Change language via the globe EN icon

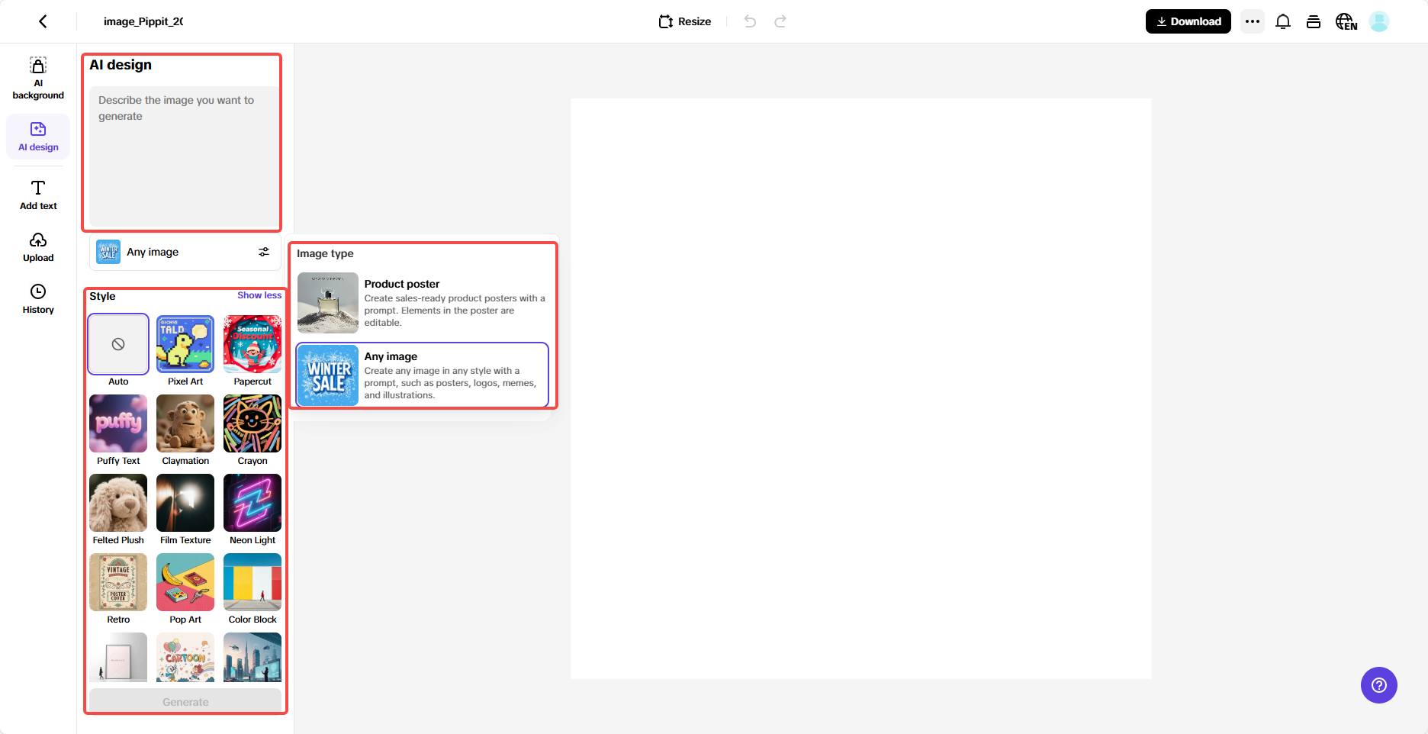1346,21
